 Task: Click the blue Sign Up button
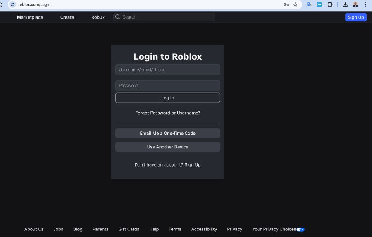point(355,17)
